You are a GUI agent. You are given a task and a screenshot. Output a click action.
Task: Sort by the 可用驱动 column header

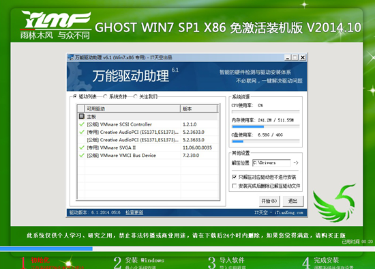coord(132,109)
